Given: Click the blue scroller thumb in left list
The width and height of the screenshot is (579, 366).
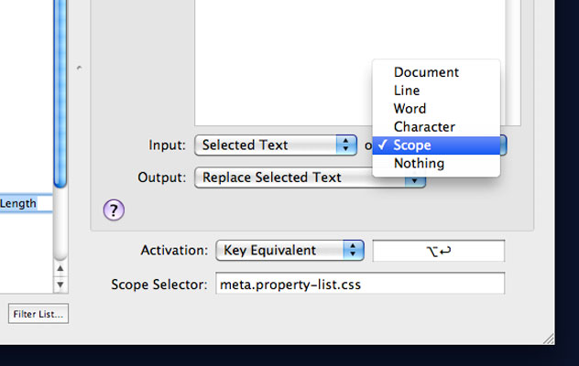Looking at the screenshot, I should click(60, 91).
